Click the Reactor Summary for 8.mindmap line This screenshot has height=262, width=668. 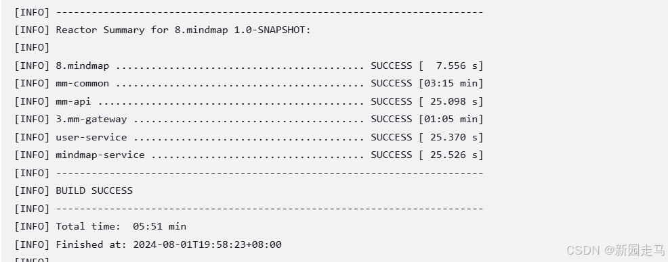163,30
